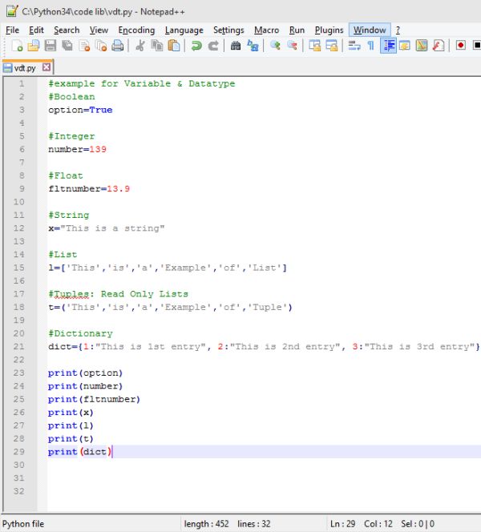This screenshot has height=532, width=481.
Task: Click the Open file folder icon
Action: click(33, 45)
